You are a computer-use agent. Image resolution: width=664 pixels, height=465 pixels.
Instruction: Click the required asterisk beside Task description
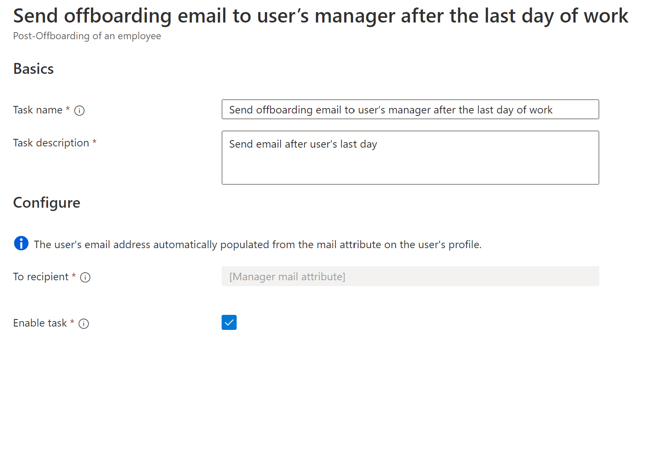coord(94,142)
